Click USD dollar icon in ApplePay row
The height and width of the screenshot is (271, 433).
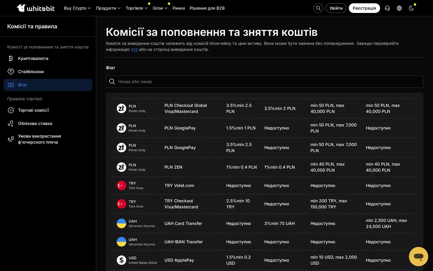pyautogui.click(x=121, y=260)
